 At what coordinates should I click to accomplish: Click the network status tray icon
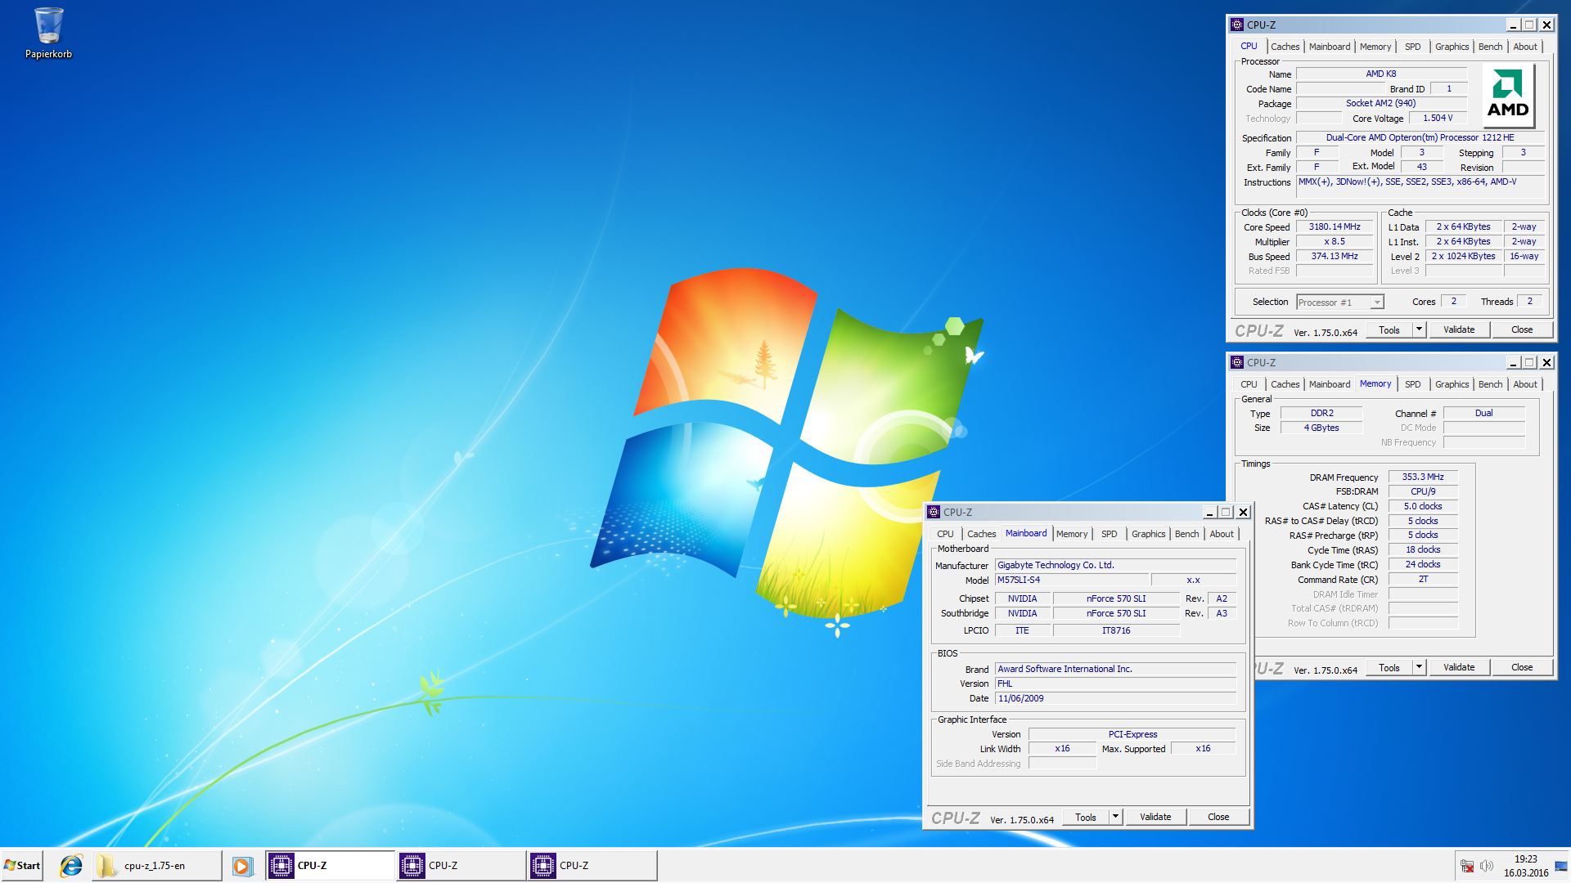point(1468,866)
